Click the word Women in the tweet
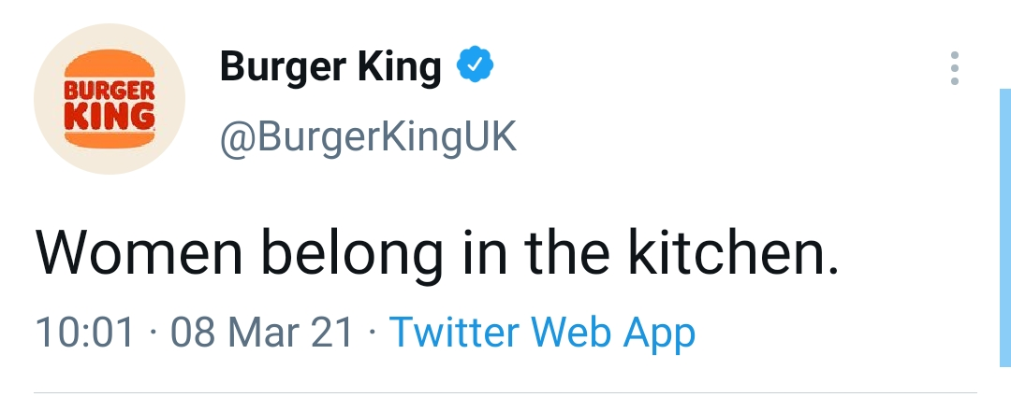This screenshot has width=1011, height=397. pyautogui.click(x=139, y=252)
